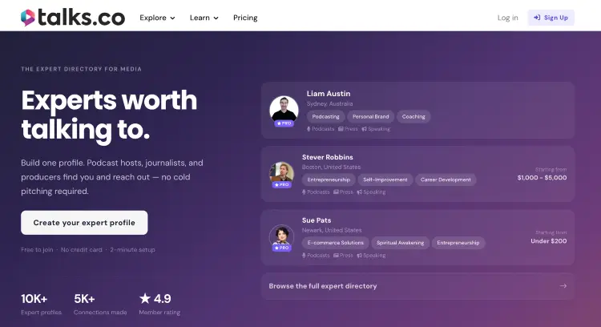The height and width of the screenshot is (327, 601).
Task: Click the arrow icon in the Browse directory row
Action: [563, 286]
